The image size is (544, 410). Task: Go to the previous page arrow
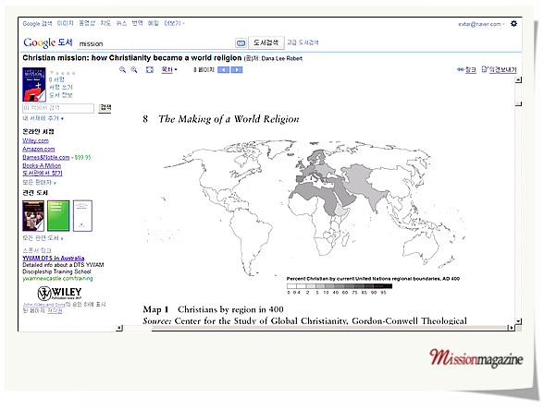(x=224, y=70)
